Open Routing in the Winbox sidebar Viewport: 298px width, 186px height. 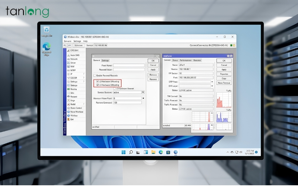pyautogui.click(x=74, y=89)
